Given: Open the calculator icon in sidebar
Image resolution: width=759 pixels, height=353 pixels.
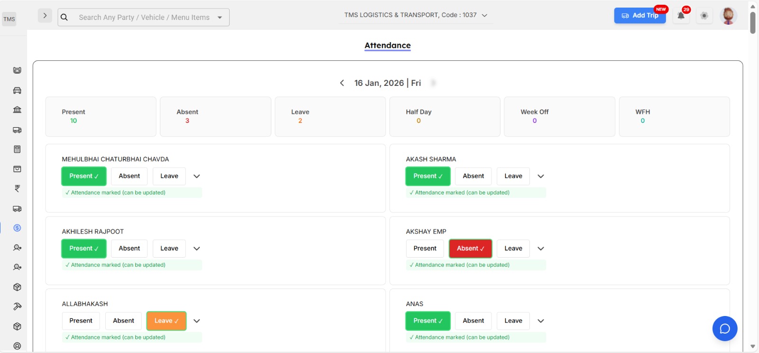Looking at the screenshot, I should click(x=17, y=149).
